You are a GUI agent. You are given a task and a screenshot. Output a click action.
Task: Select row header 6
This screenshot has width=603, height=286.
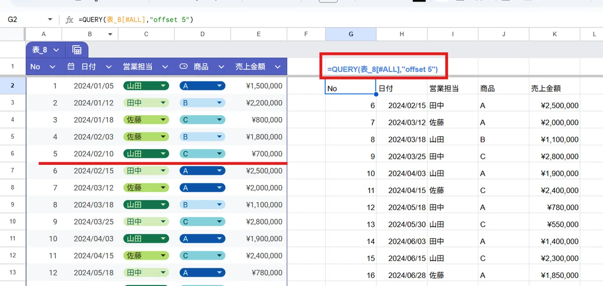[13, 154]
